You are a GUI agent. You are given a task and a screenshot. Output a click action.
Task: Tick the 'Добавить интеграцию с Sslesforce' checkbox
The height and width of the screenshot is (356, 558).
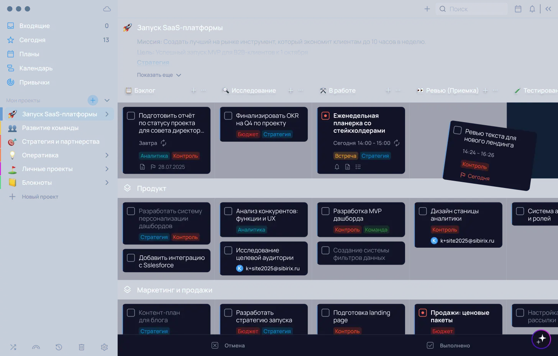tap(131, 258)
